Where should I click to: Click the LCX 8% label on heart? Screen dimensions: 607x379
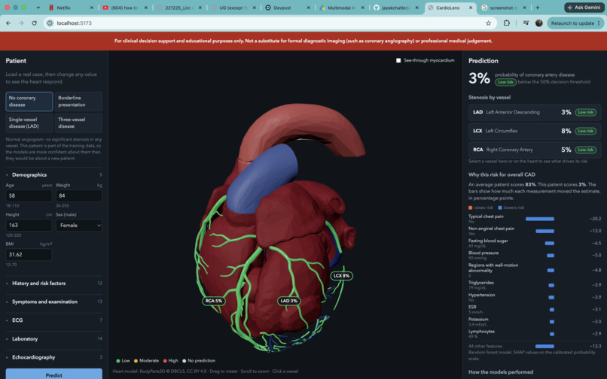point(341,276)
